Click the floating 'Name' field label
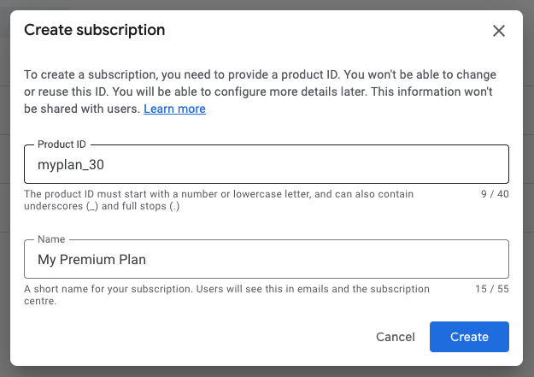Image resolution: width=534 pixels, height=377 pixels. click(x=51, y=239)
